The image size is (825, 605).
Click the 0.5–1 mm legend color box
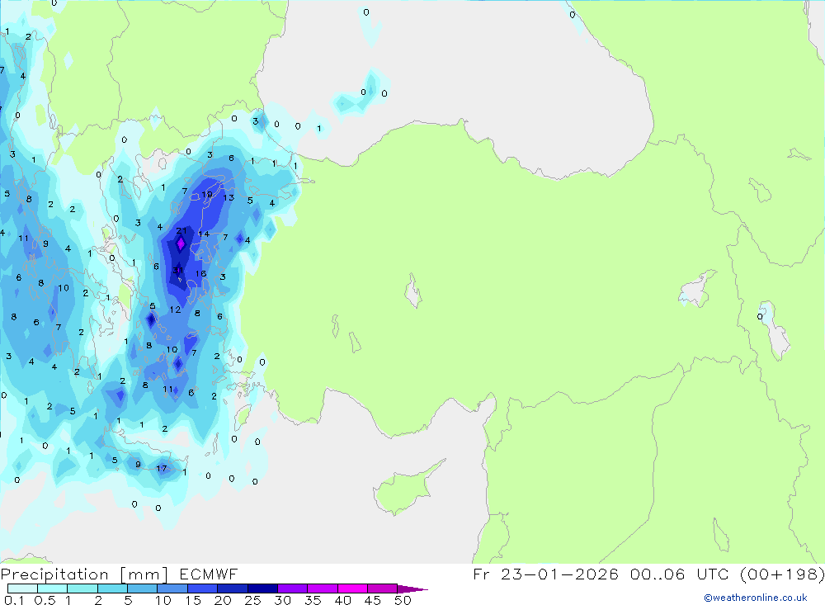[52, 588]
